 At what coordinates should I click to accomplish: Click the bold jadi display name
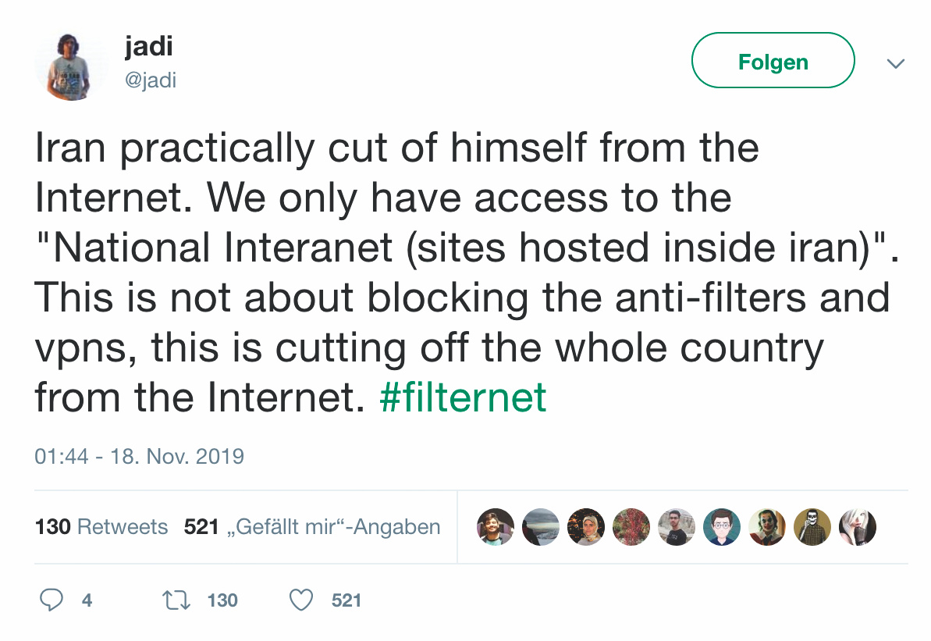(148, 48)
